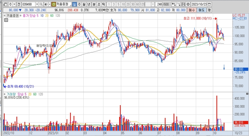Click the 10/23 date axis label
The width and height of the screenshot is (249, 136).
click(x=238, y=133)
